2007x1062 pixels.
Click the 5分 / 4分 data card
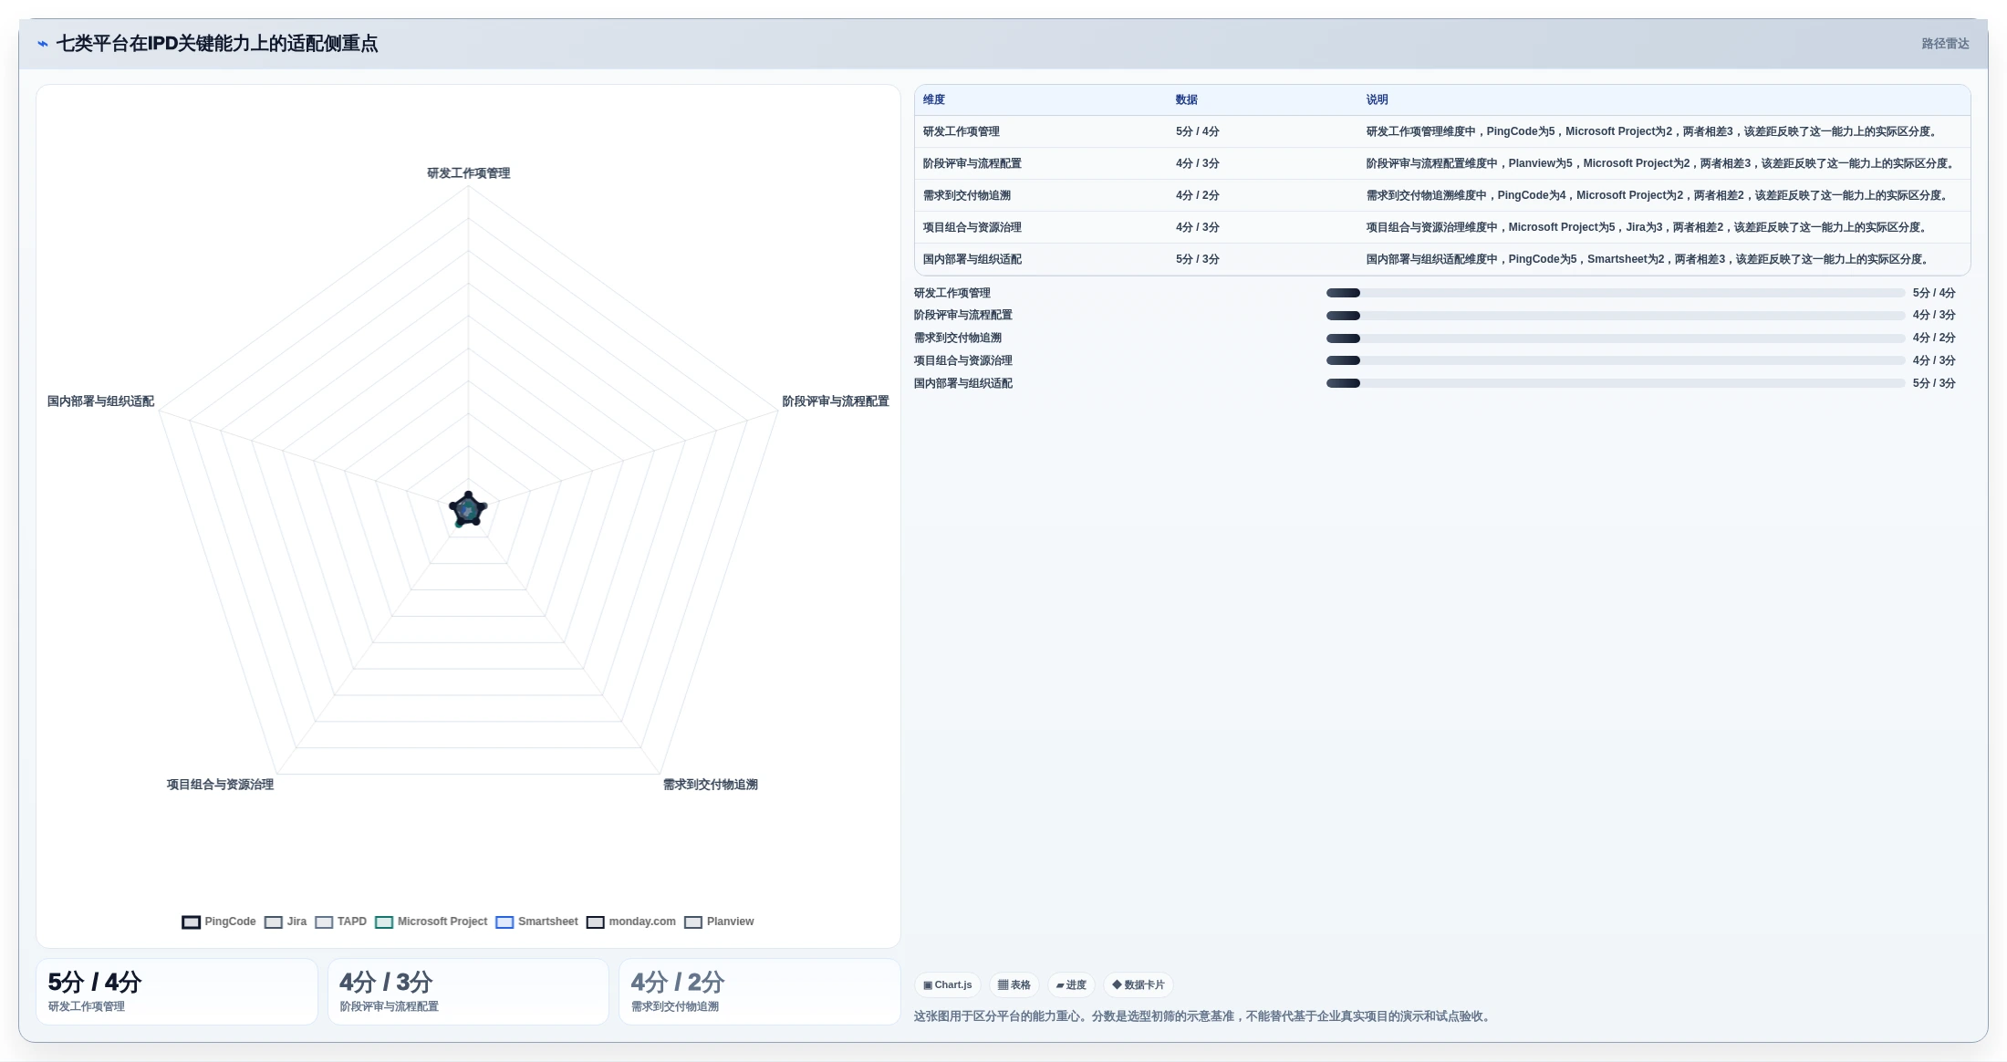(x=177, y=992)
